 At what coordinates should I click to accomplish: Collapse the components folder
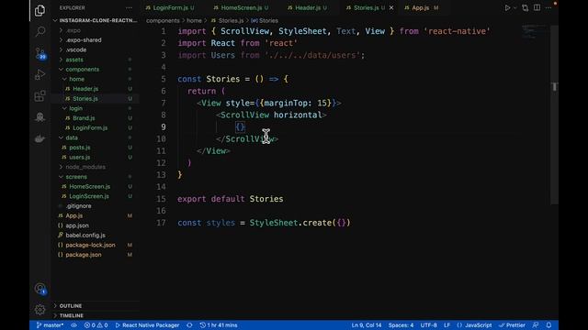point(82,70)
